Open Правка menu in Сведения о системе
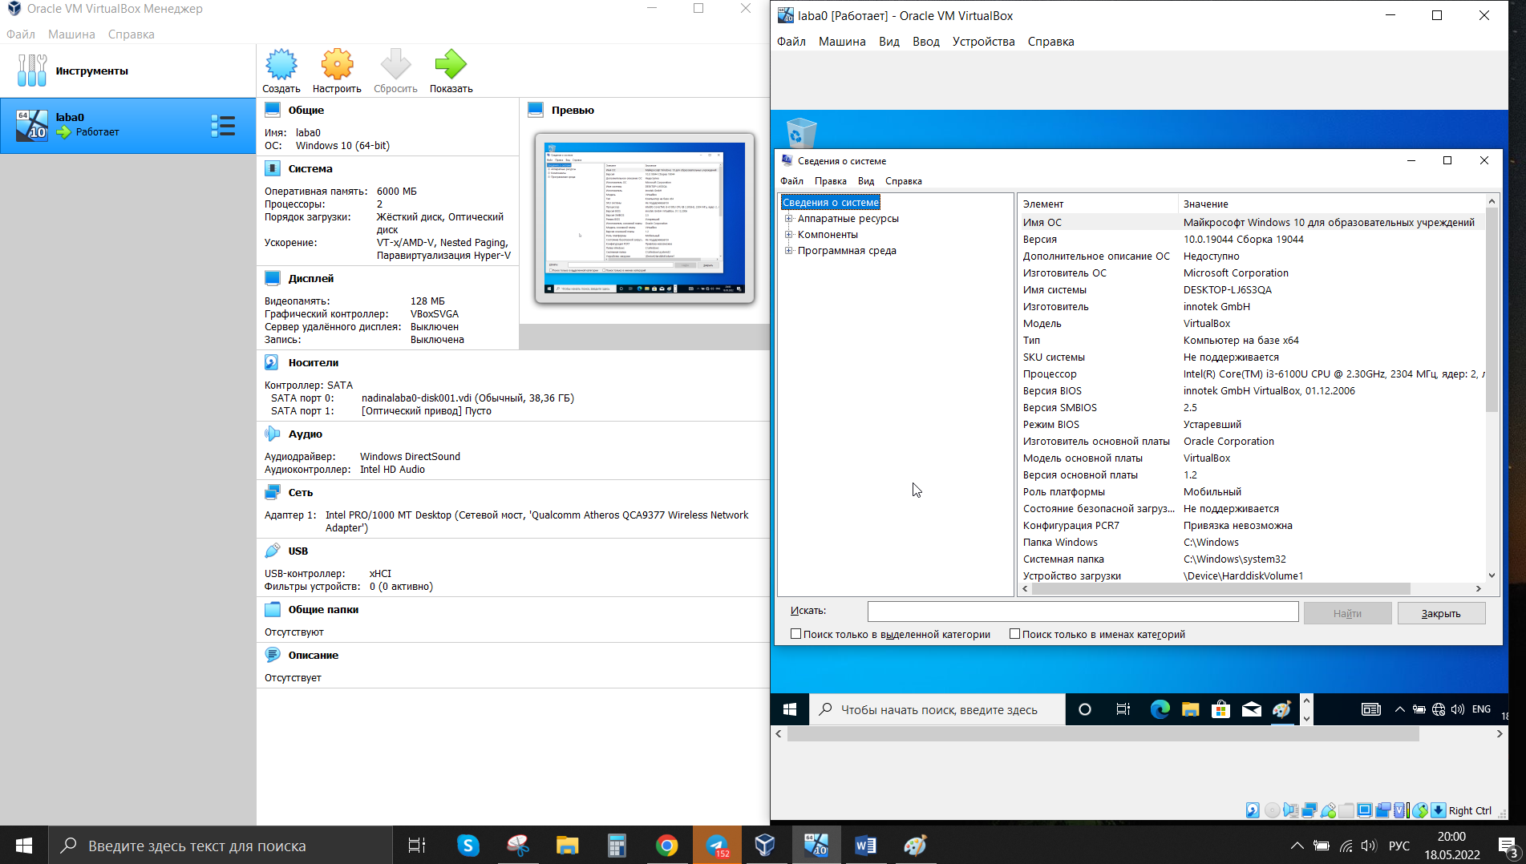 click(x=831, y=181)
